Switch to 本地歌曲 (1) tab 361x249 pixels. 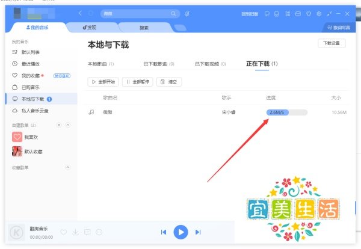coord(100,64)
